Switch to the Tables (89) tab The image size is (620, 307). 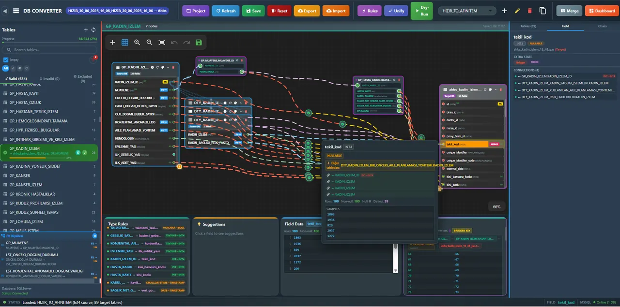coord(528,26)
